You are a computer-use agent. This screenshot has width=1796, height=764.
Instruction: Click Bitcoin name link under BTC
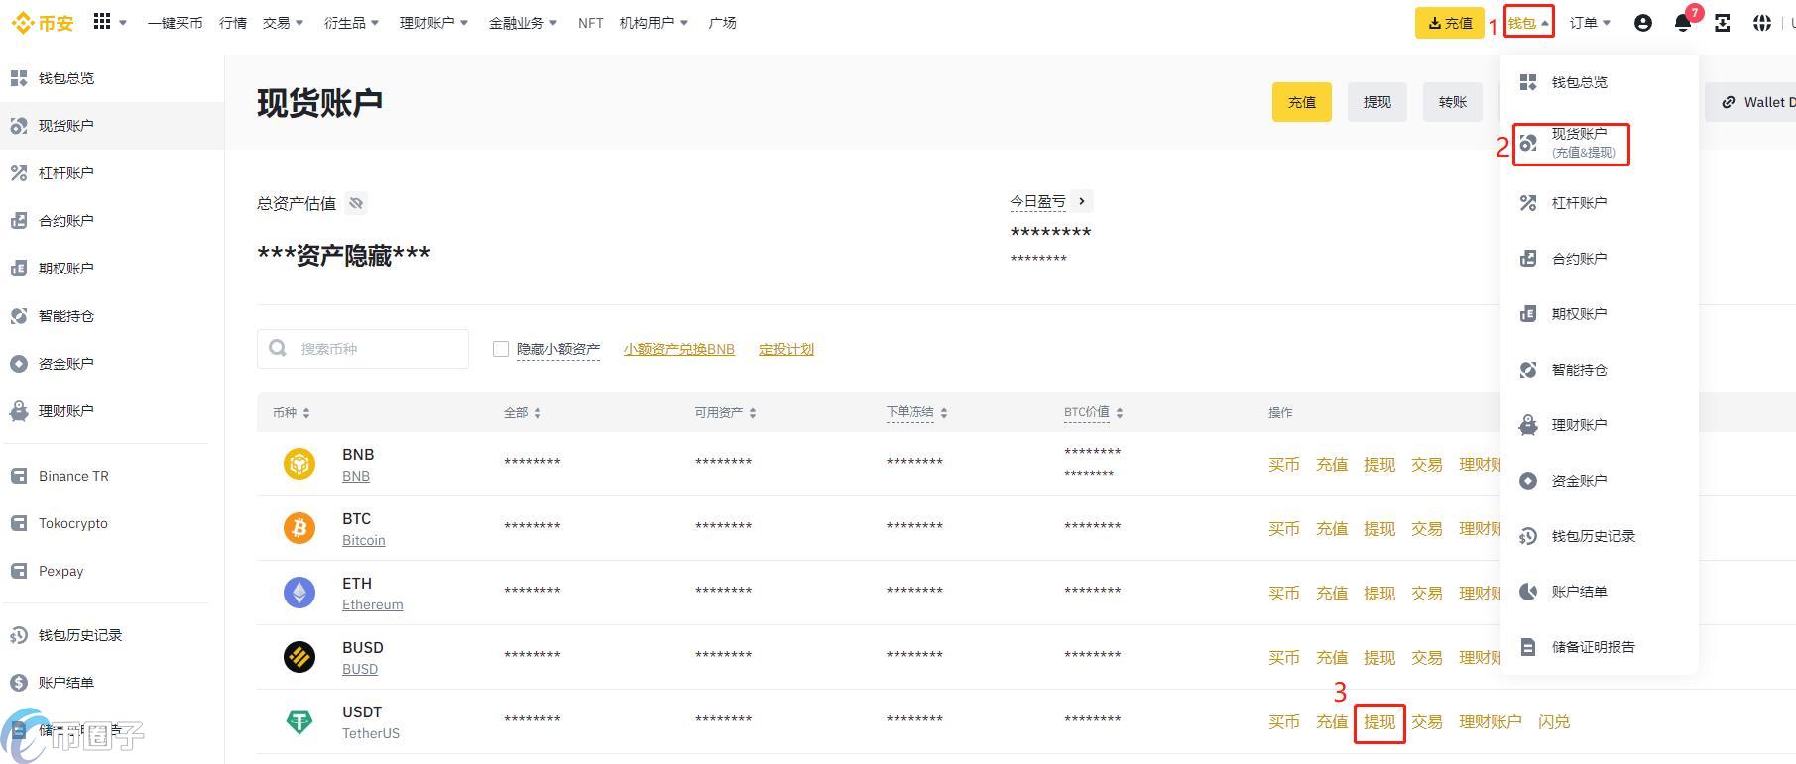[364, 540]
